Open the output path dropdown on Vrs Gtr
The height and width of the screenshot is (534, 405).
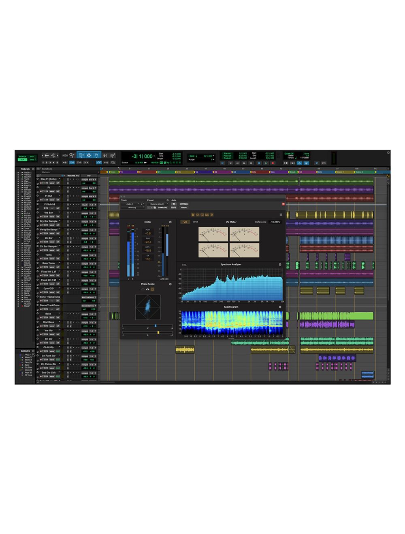click(x=85, y=331)
